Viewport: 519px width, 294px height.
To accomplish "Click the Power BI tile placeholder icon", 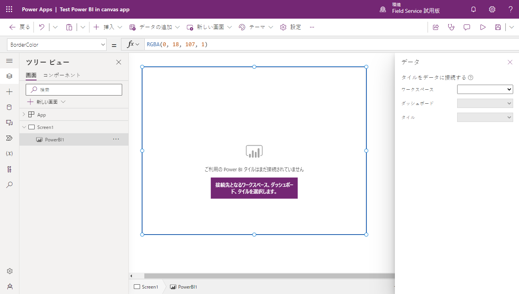I will tap(254, 151).
